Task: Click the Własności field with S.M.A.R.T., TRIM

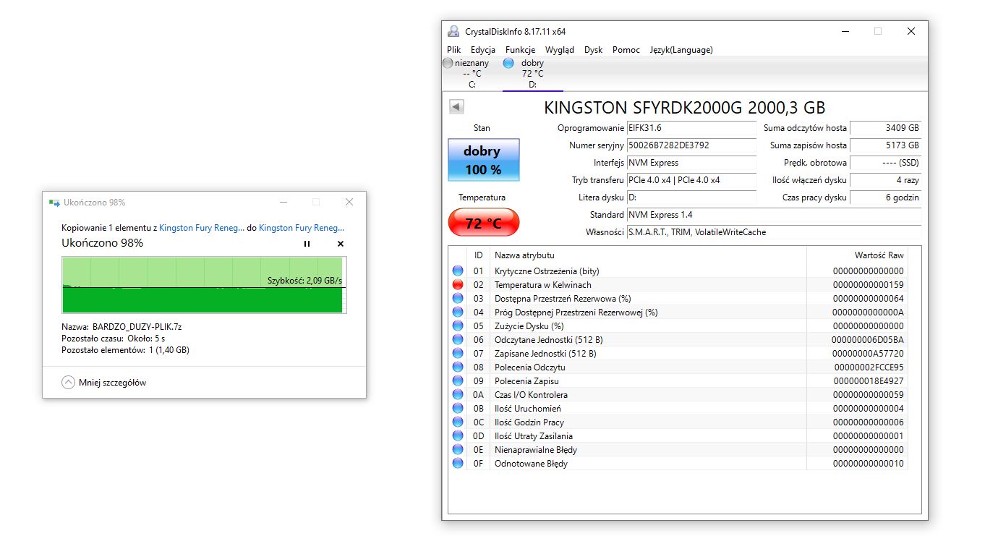Action: tap(774, 232)
